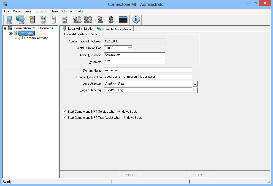Click the application icon in title bar
This screenshot has width=273, height=186.
point(5,4)
